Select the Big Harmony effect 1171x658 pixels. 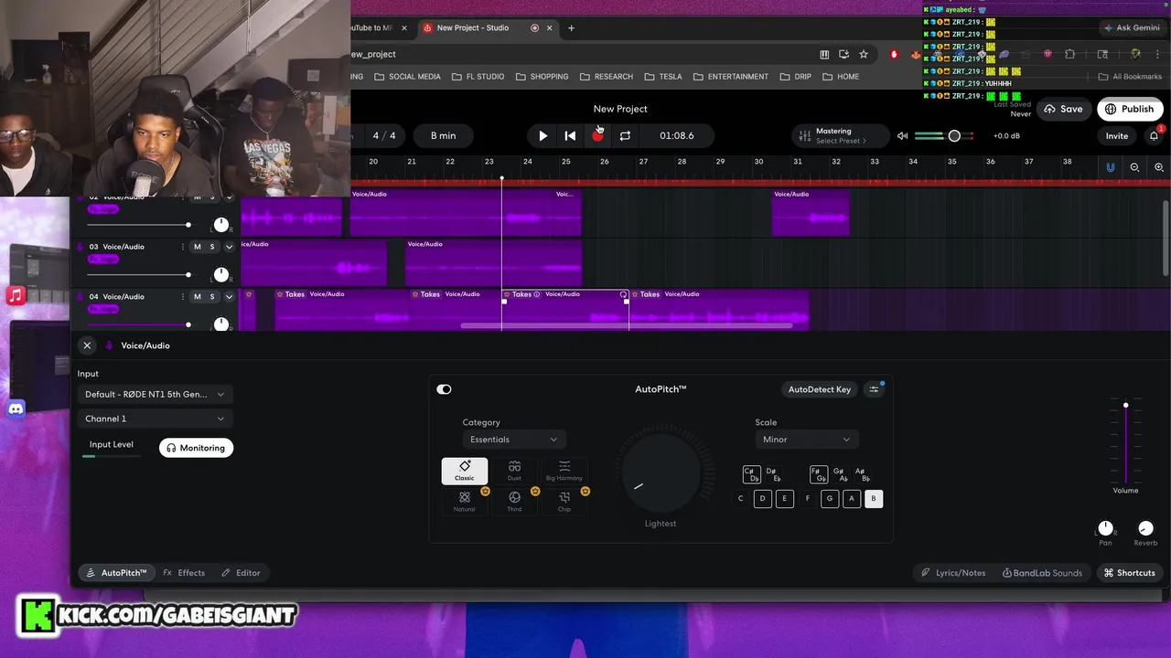point(564,472)
